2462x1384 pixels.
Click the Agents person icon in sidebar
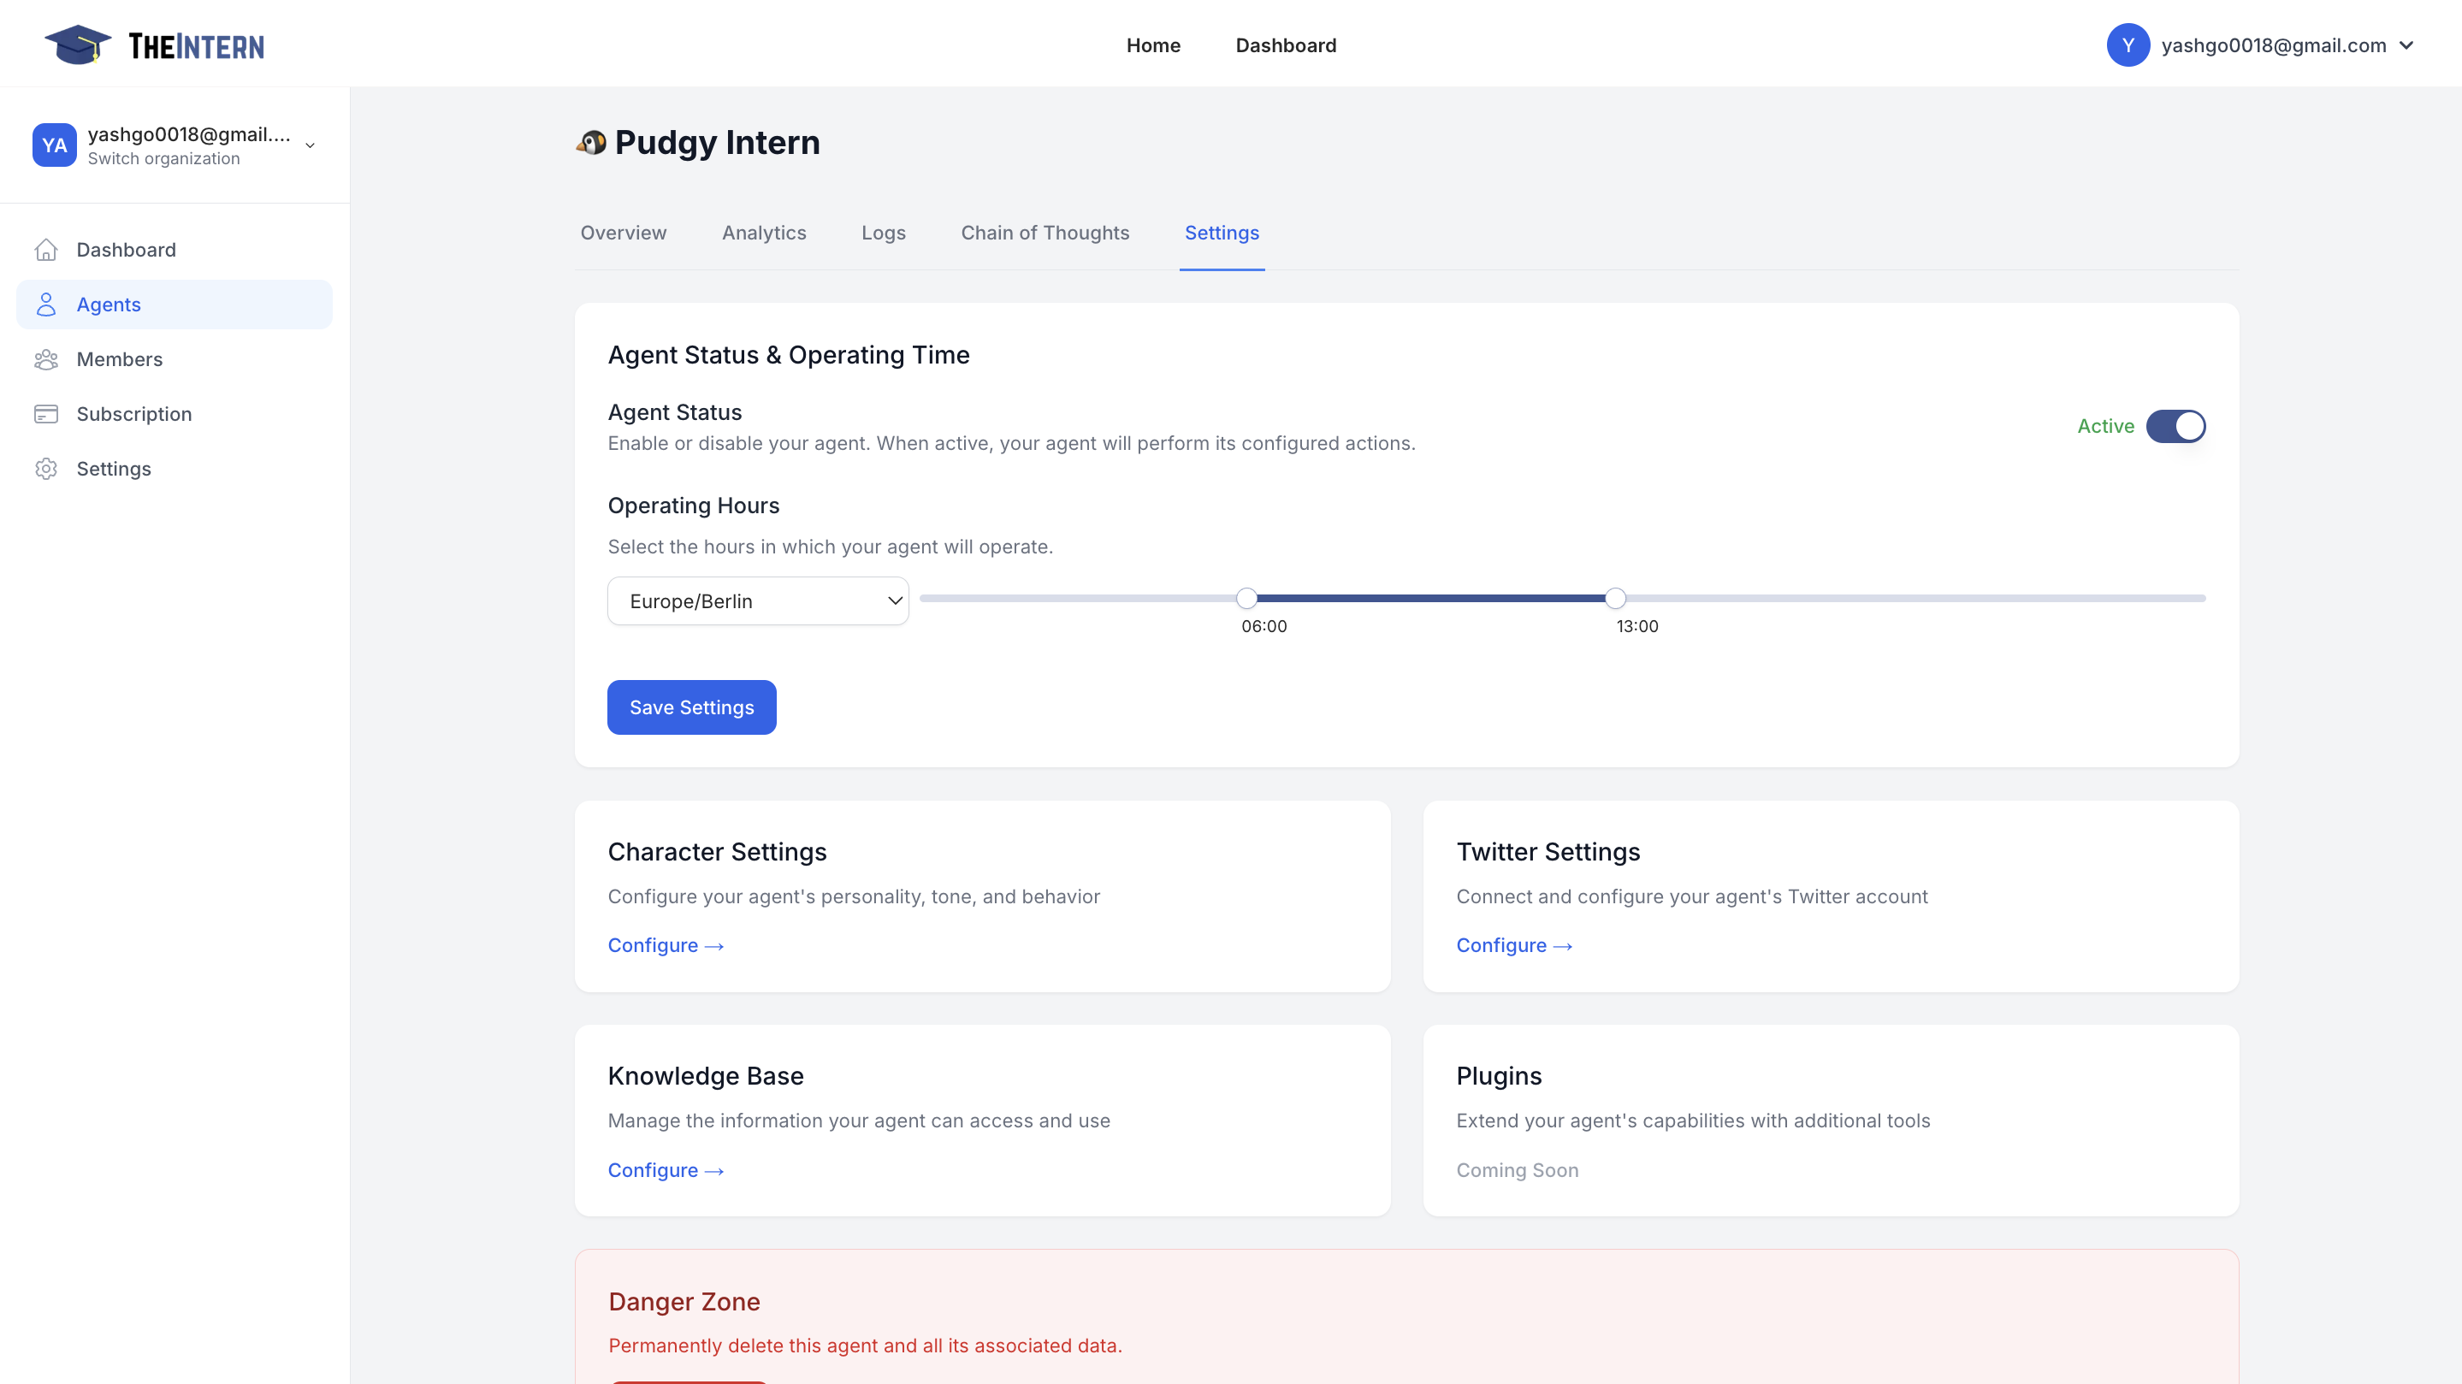pos(46,304)
